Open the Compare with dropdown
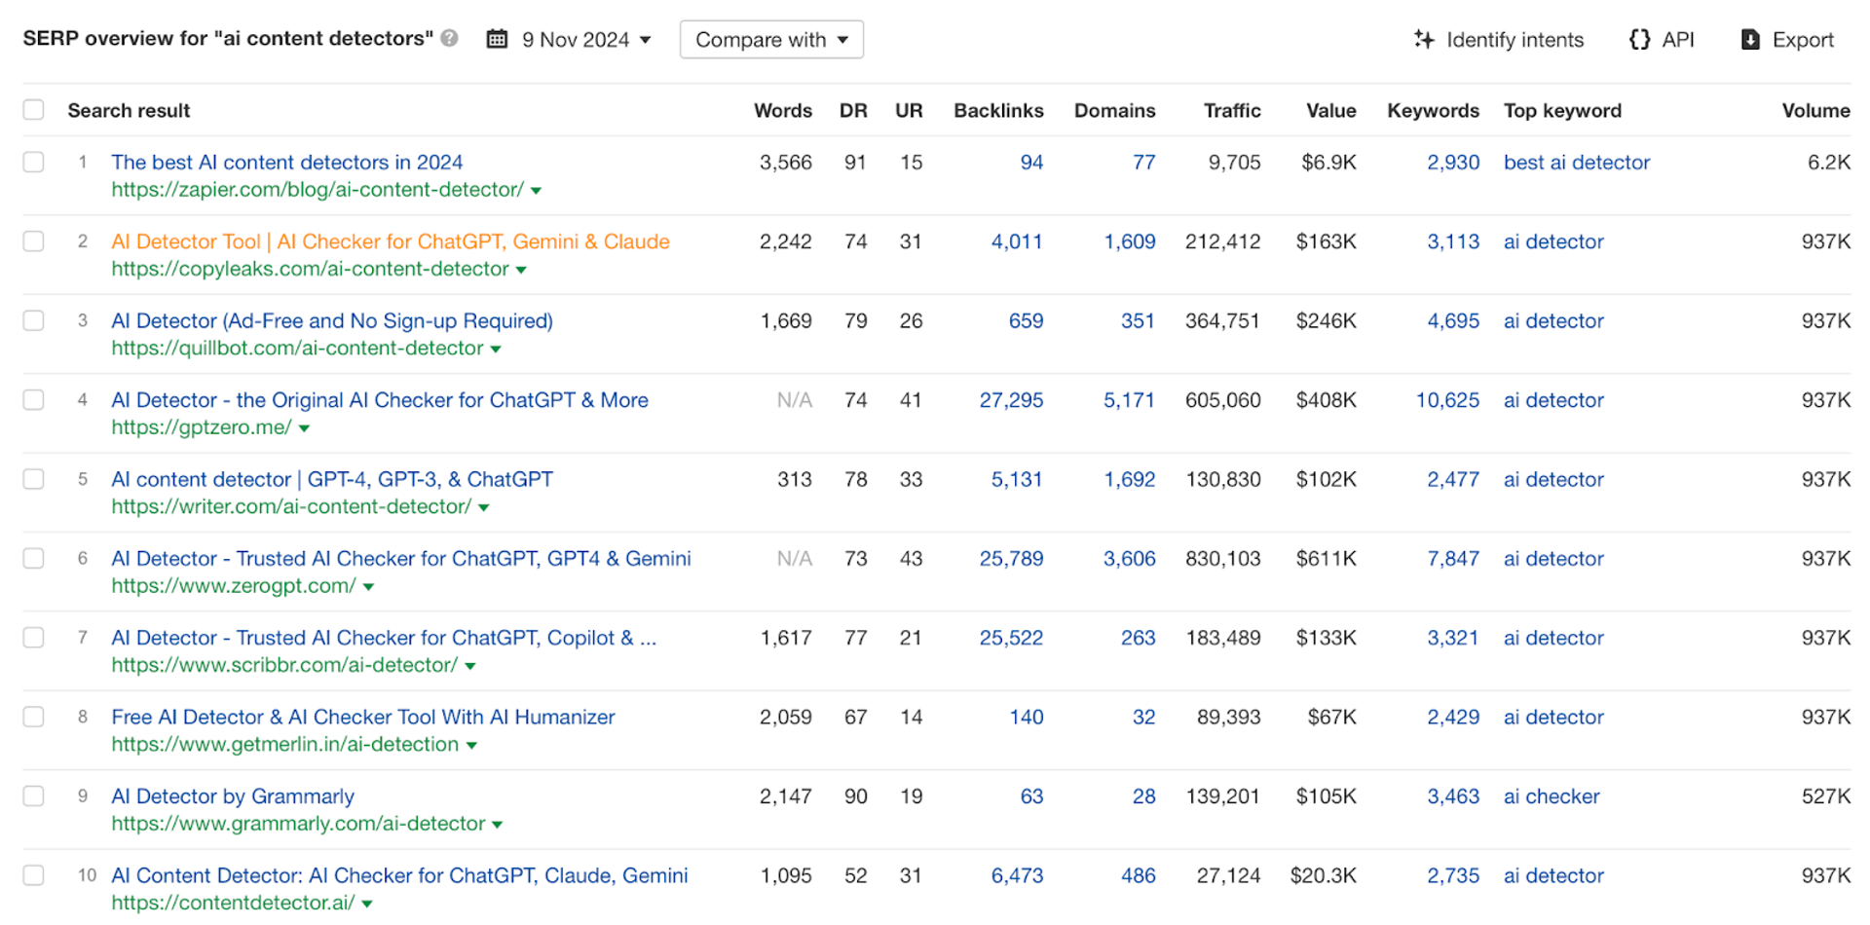The height and width of the screenshot is (925, 1870). tap(771, 39)
